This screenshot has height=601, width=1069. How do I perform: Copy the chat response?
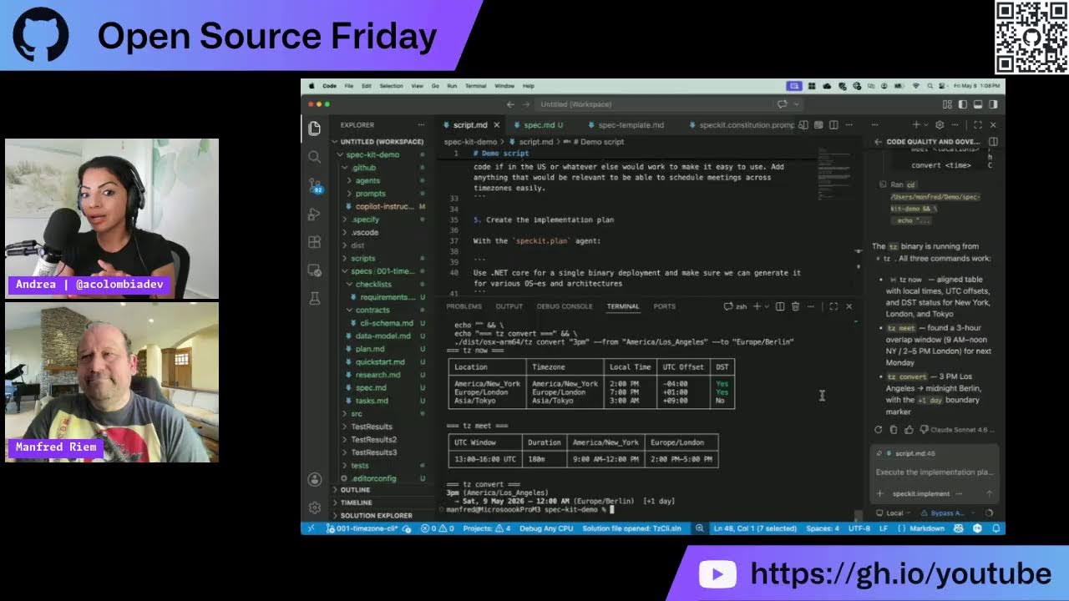click(x=893, y=430)
